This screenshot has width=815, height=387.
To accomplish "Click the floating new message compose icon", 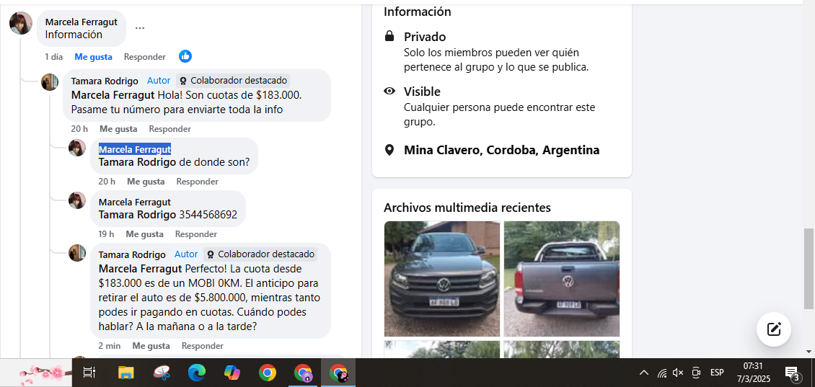I will tap(774, 329).
